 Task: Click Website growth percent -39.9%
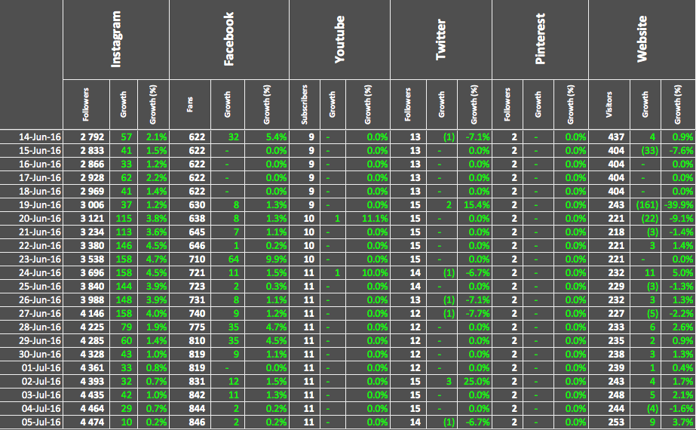678,204
